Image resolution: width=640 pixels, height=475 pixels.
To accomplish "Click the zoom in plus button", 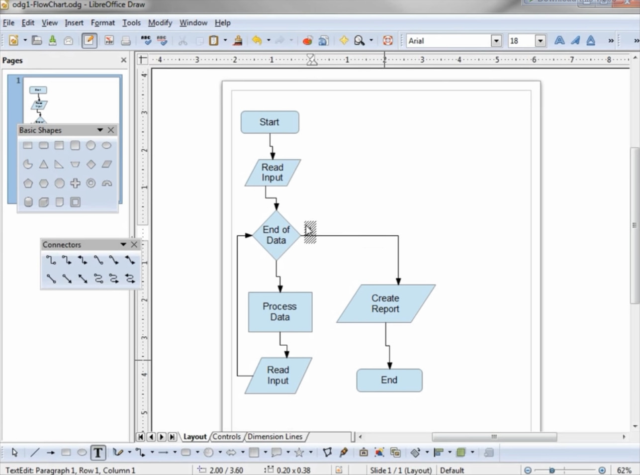I will 602,470.
